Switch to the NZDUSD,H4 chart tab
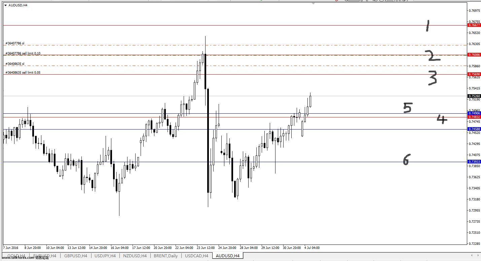The width and height of the screenshot is (481, 261). pyautogui.click(x=135, y=256)
